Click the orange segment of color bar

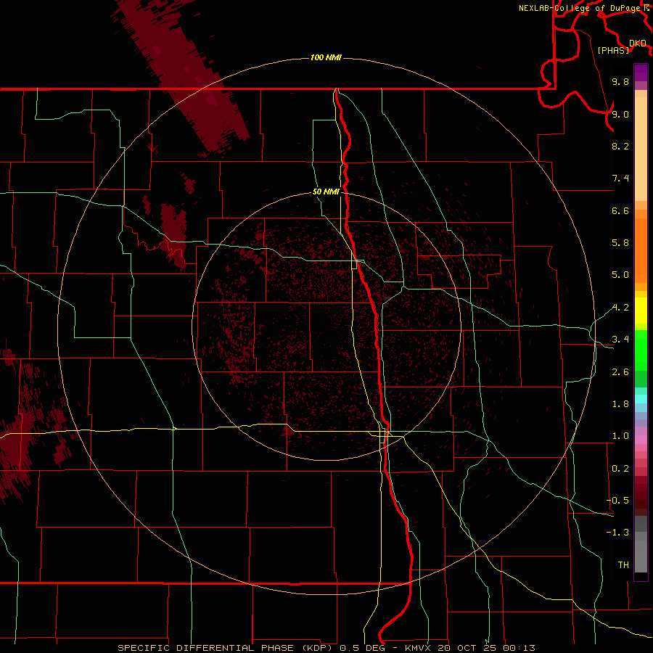point(641,250)
